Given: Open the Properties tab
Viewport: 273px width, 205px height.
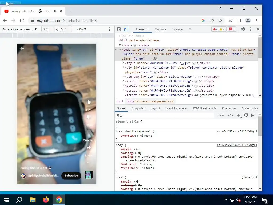Looking at the screenshot, I should click(229, 108).
